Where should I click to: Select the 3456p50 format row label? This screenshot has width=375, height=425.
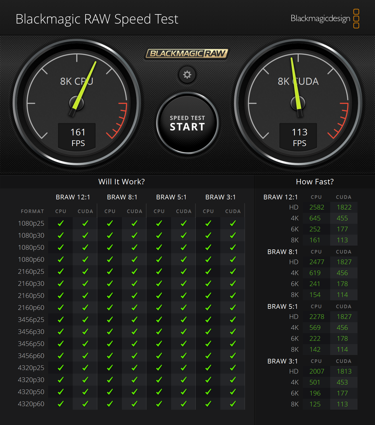(31, 344)
